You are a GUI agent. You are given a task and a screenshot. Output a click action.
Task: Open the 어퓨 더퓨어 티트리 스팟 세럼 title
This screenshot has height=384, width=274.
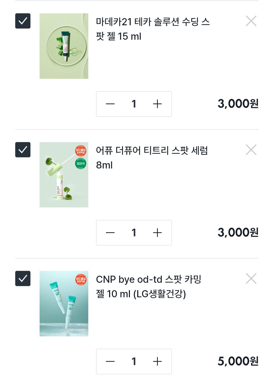[x=152, y=157]
